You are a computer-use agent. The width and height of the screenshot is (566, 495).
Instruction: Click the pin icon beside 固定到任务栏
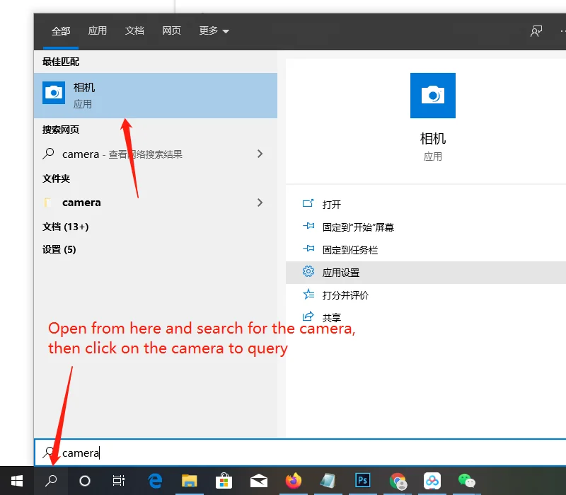coord(308,249)
